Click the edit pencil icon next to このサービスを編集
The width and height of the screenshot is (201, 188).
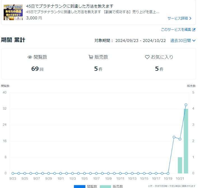click(194, 30)
